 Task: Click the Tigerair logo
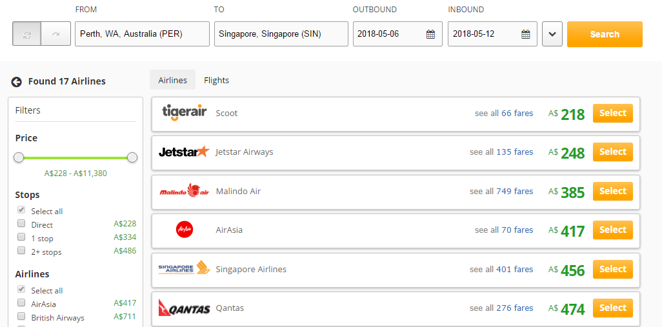pyautogui.click(x=185, y=113)
